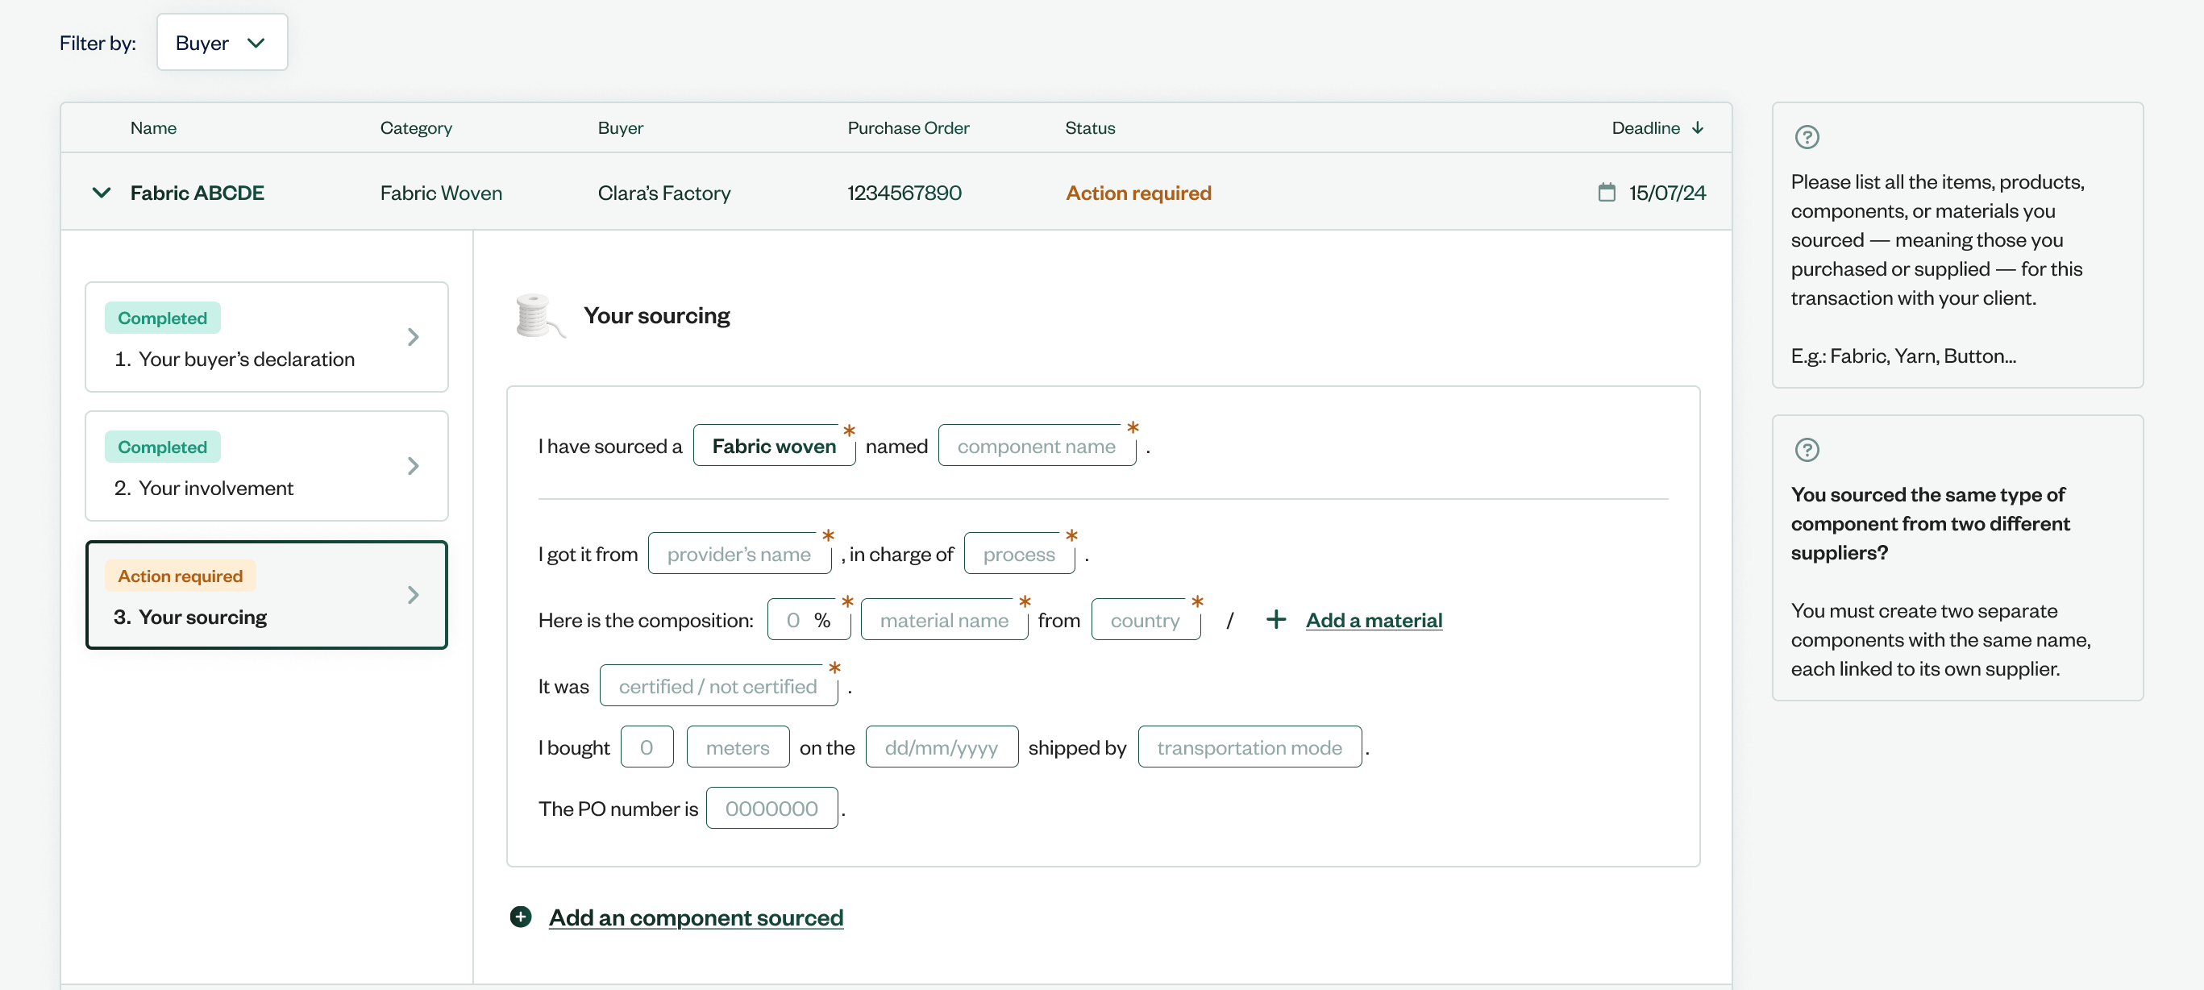Focus the component name input
This screenshot has width=2204, height=990.
[1036, 446]
